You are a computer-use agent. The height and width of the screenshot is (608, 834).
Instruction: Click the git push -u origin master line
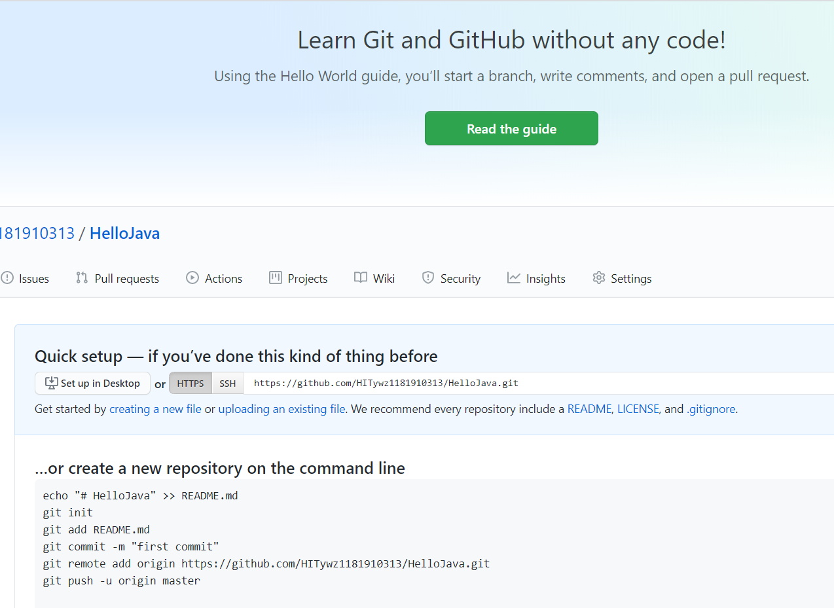[122, 581]
